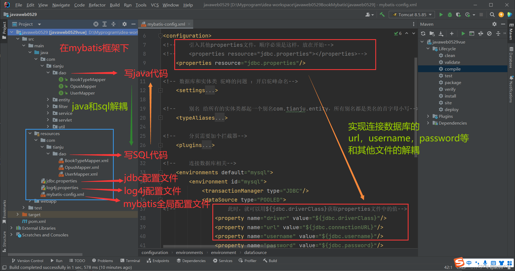Open the Profiler tool window
The width and height of the screenshot is (515, 271).
pyautogui.click(x=248, y=261)
